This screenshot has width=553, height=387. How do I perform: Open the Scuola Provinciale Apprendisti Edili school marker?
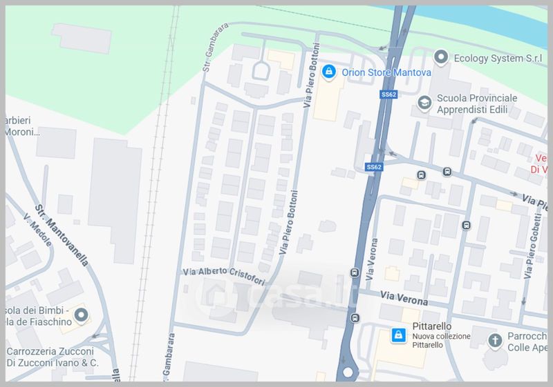(x=424, y=103)
